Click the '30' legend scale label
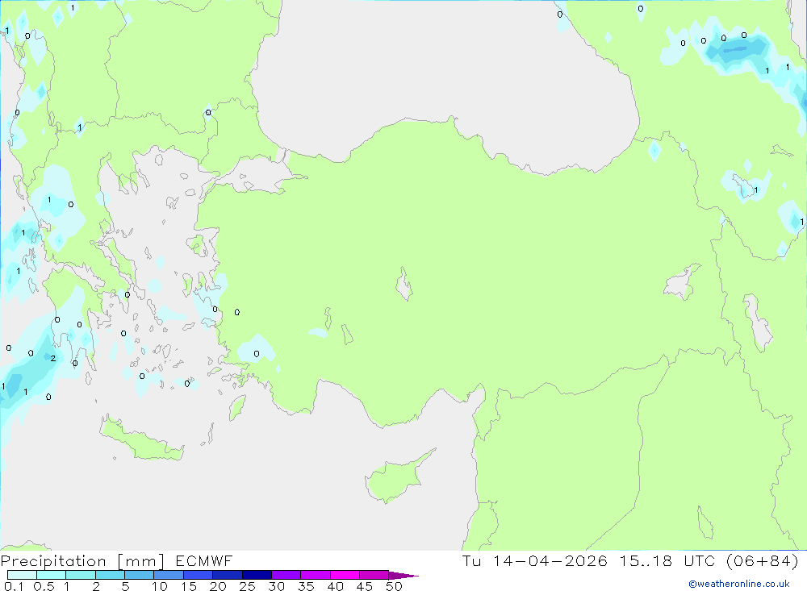 277,586
